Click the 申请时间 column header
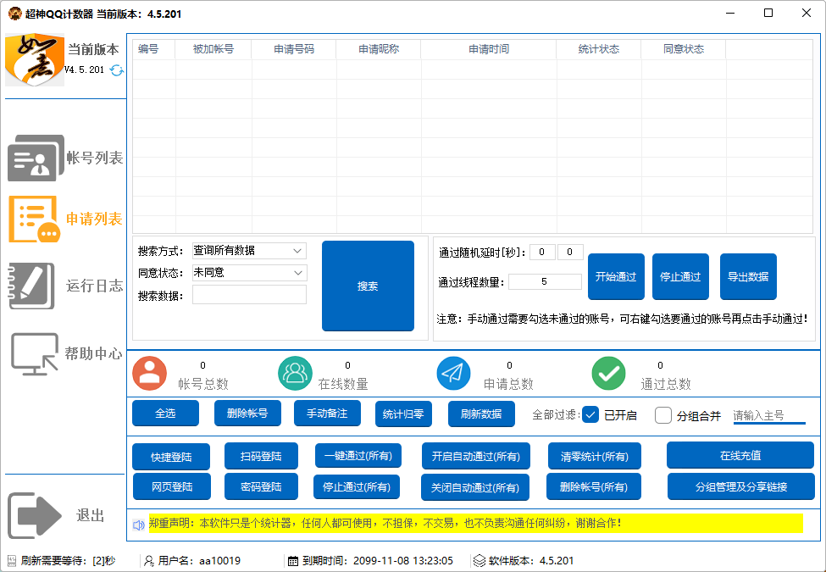This screenshot has height=572, width=826. (489, 49)
